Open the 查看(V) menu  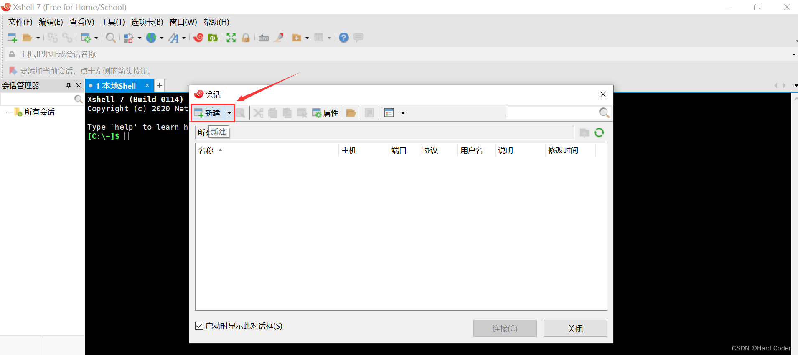coord(82,22)
